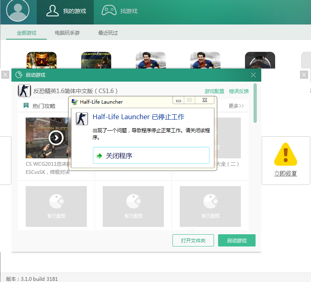Click the CS1.6 game icon in dialog
This screenshot has width=311, height=282.
pyautogui.click(x=24, y=91)
